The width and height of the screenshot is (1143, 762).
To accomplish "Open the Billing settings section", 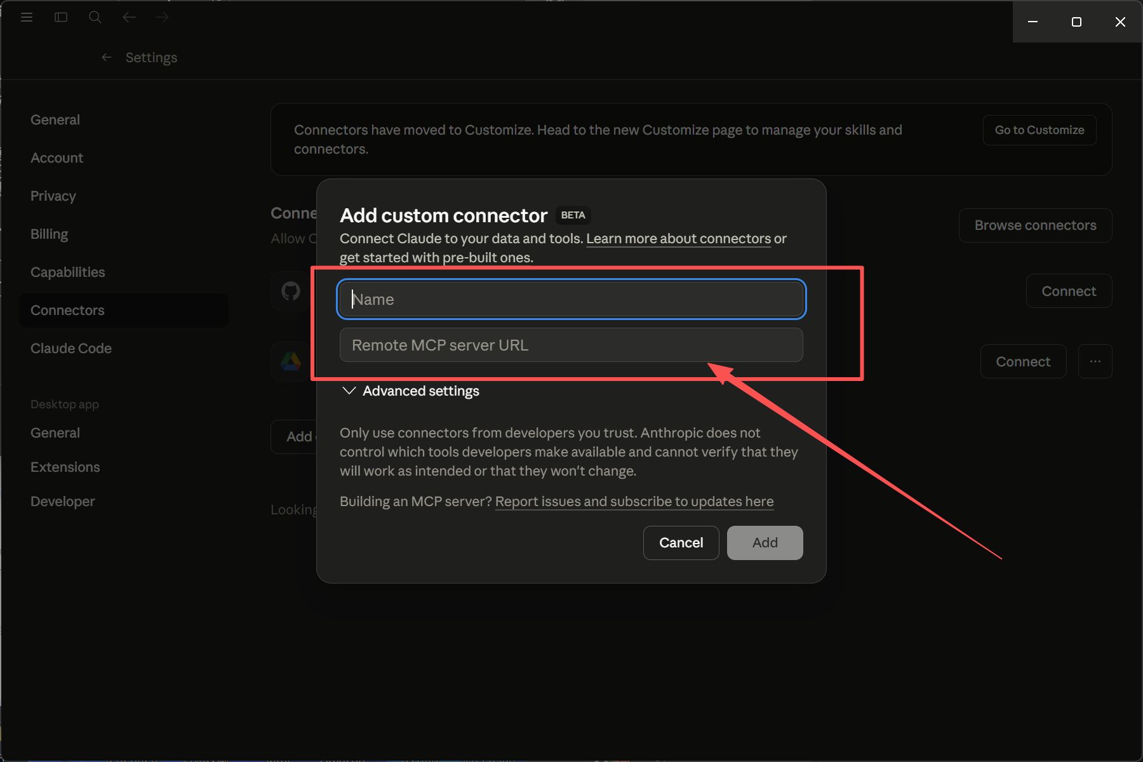I will [50, 234].
